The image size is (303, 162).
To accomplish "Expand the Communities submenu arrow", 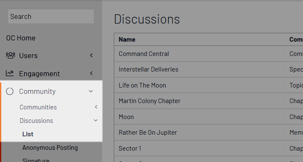I will [96, 107].
